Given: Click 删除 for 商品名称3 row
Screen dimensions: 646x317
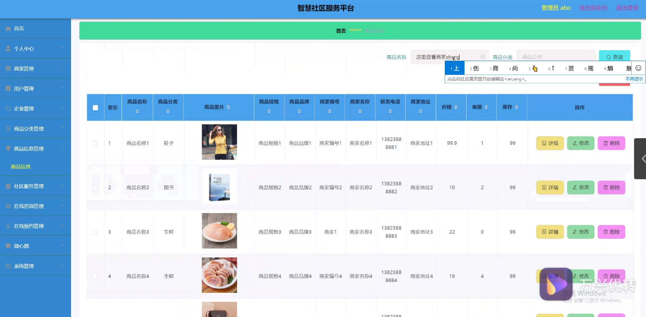Looking at the screenshot, I should click(x=612, y=232).
